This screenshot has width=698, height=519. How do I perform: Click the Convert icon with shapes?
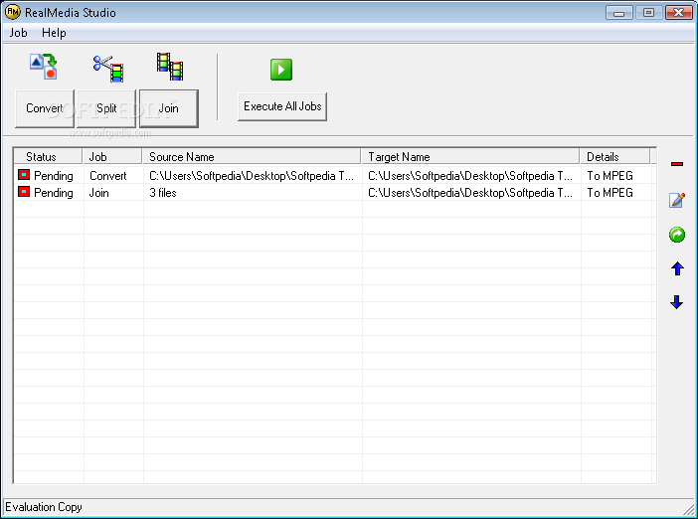[x=44, y=67]
